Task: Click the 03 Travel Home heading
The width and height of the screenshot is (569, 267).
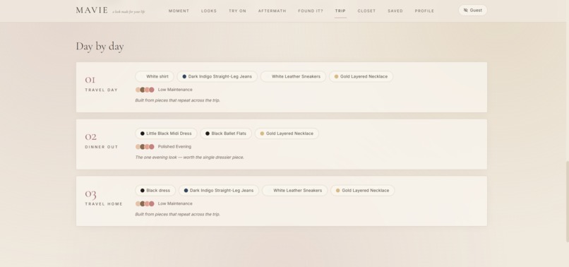Action: [x=104, y=198]
